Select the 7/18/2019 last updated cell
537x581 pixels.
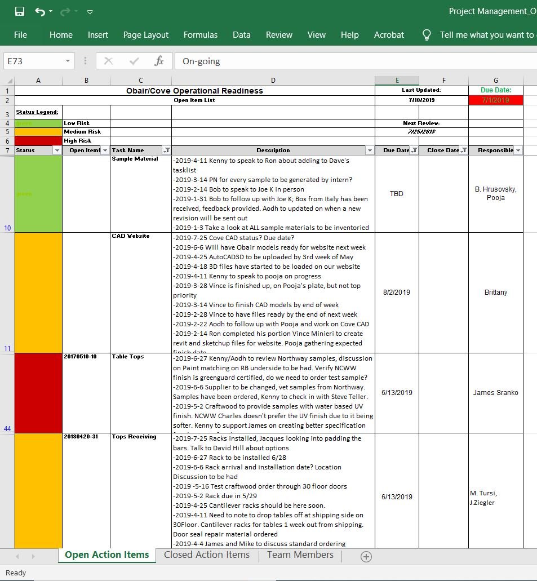click(x=421, y=100)
